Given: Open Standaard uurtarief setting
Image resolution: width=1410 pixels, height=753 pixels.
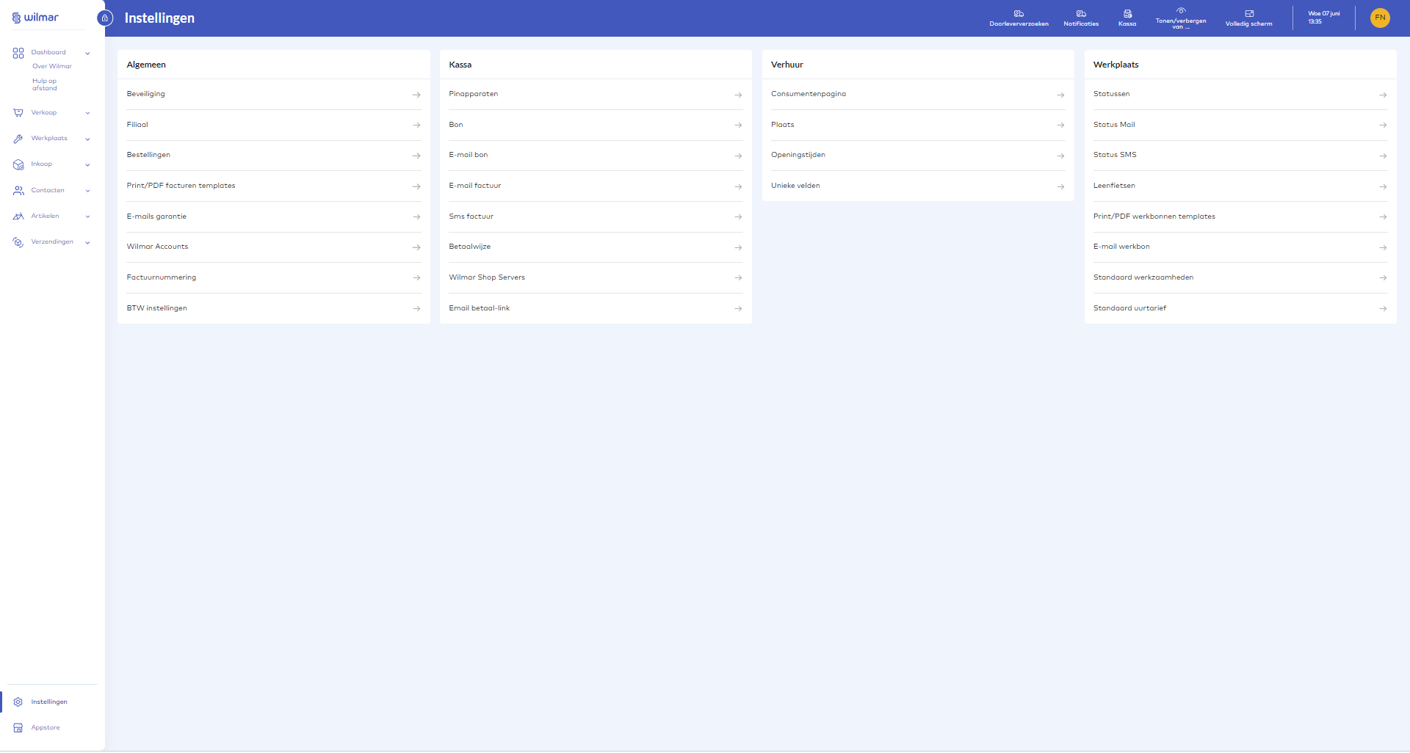Looking at the screenshot, I should coord(1240,308).
